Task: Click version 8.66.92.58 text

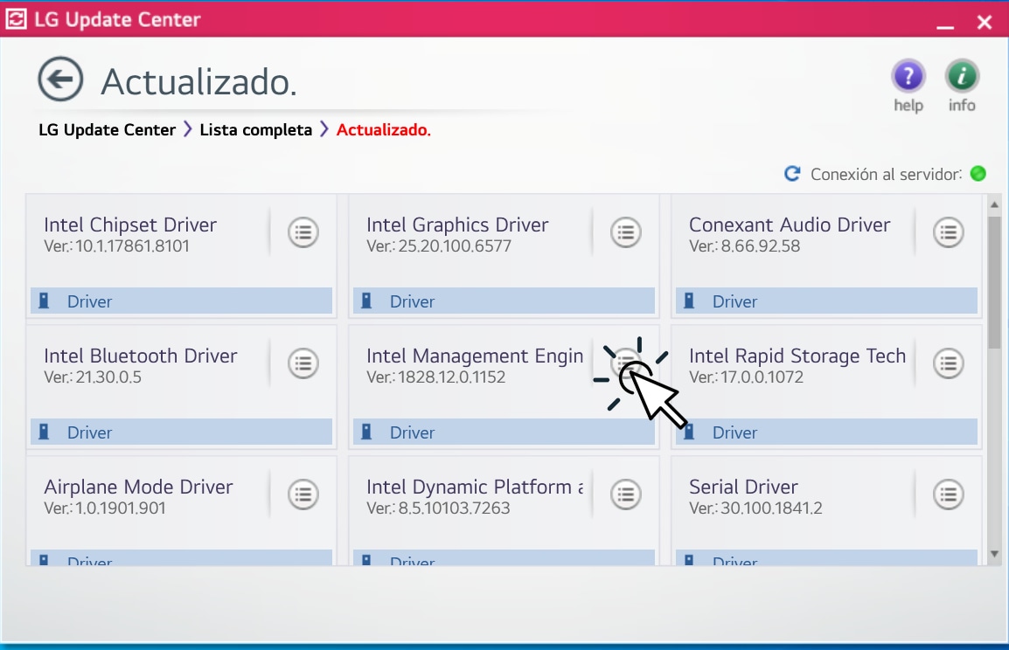Action: [x=745, y=246]
